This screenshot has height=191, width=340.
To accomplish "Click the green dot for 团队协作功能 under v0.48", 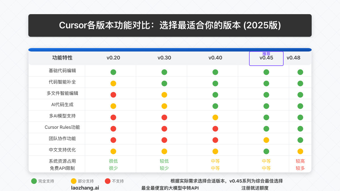I will pyautogui.click(x=300, y=140).
